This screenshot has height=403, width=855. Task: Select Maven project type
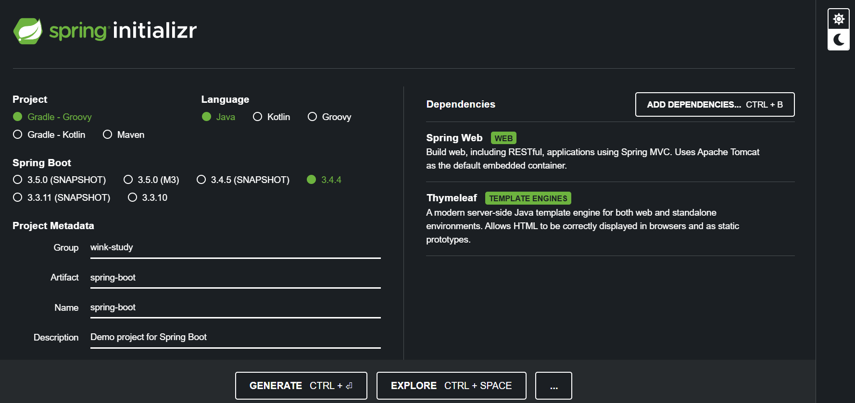tap(124, 134)
